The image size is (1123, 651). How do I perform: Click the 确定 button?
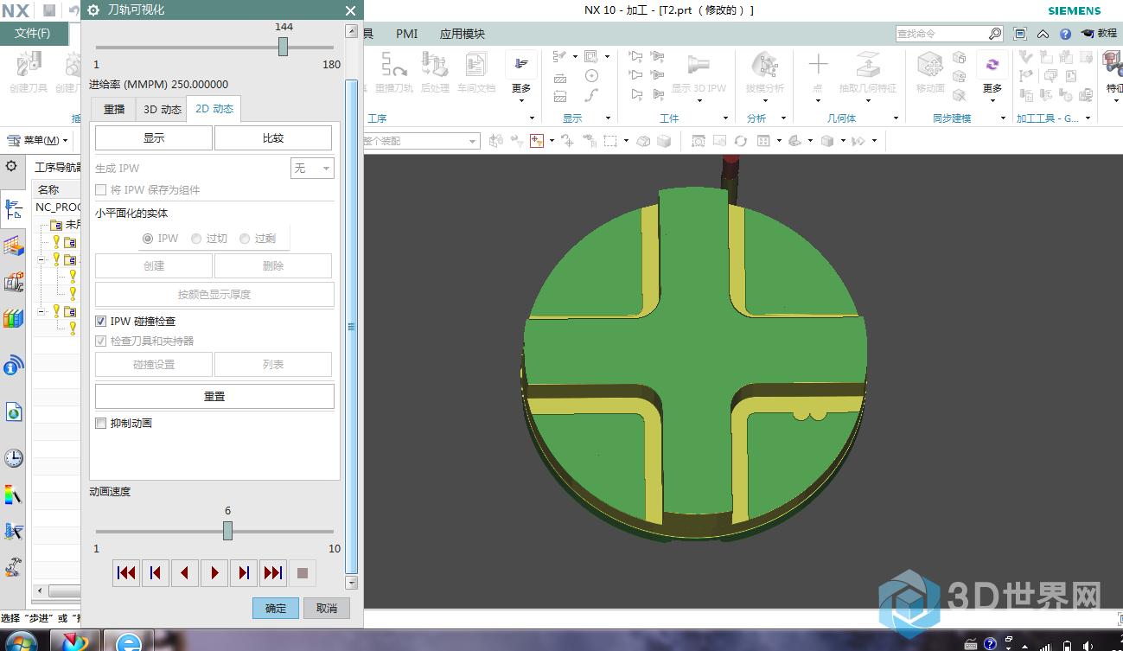tap(276, 608)
